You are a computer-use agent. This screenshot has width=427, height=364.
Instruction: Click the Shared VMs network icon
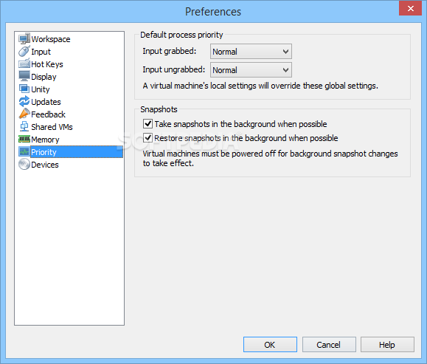(x=24, y=126)
